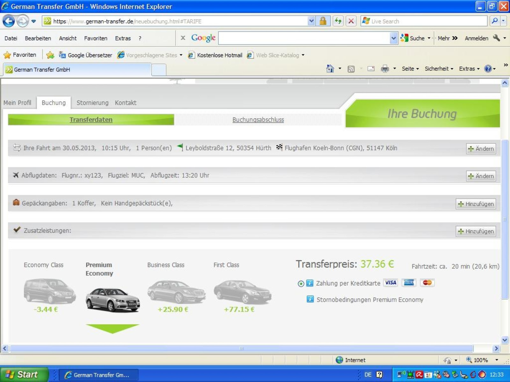Go to the Buchungsabschluss step
The image size is (510, 382).
pos(258,120)
